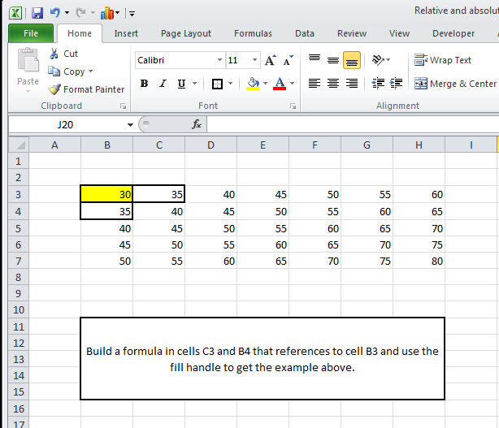Toggle Wrap Text option
Viewport: 499px width, 428px height.
(x=443, y=60)
